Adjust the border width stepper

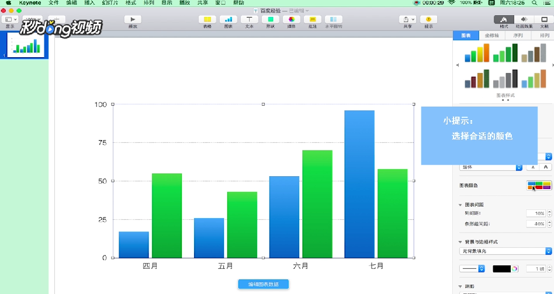[549, 268]
